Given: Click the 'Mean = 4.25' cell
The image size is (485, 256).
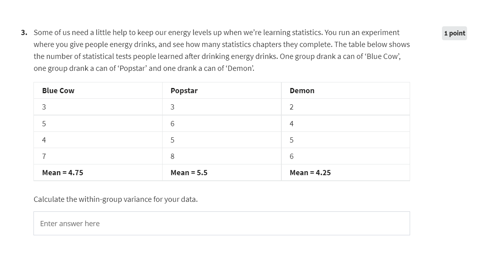Looking at the screenshot, I should (x=346, y=173).
